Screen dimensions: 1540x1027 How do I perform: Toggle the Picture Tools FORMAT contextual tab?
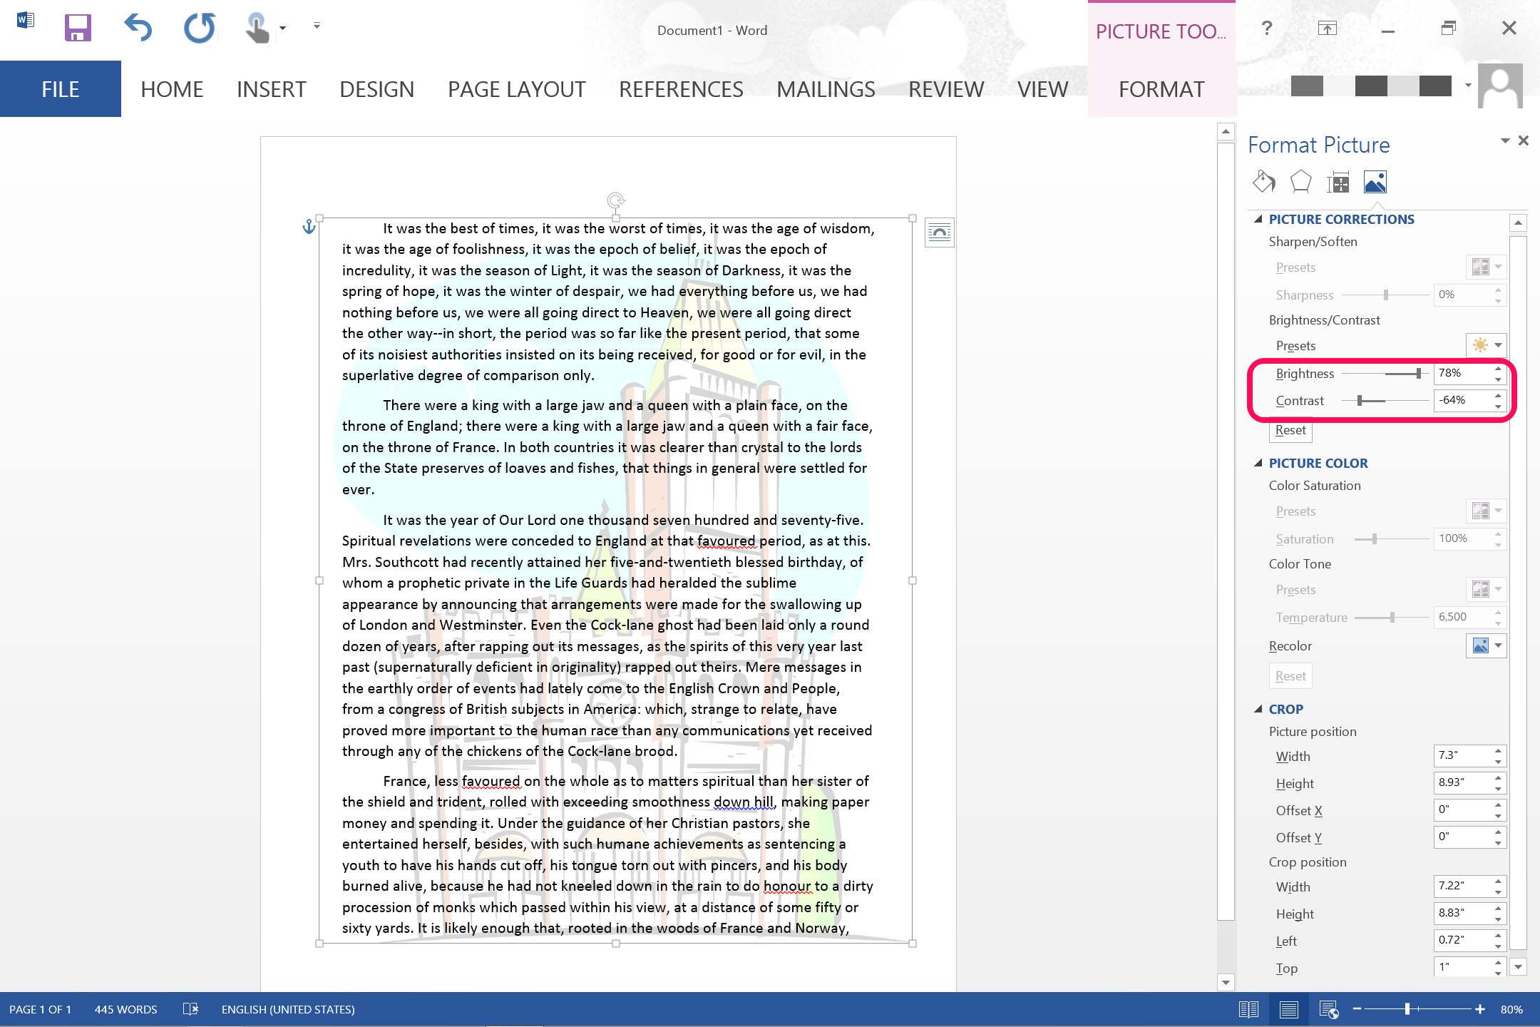(x=1162, y=88)
